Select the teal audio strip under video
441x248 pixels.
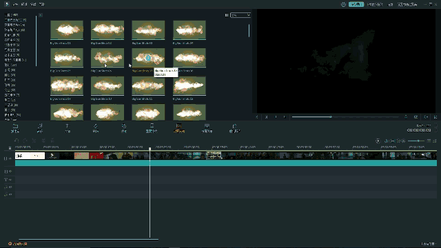pos(226,163)
